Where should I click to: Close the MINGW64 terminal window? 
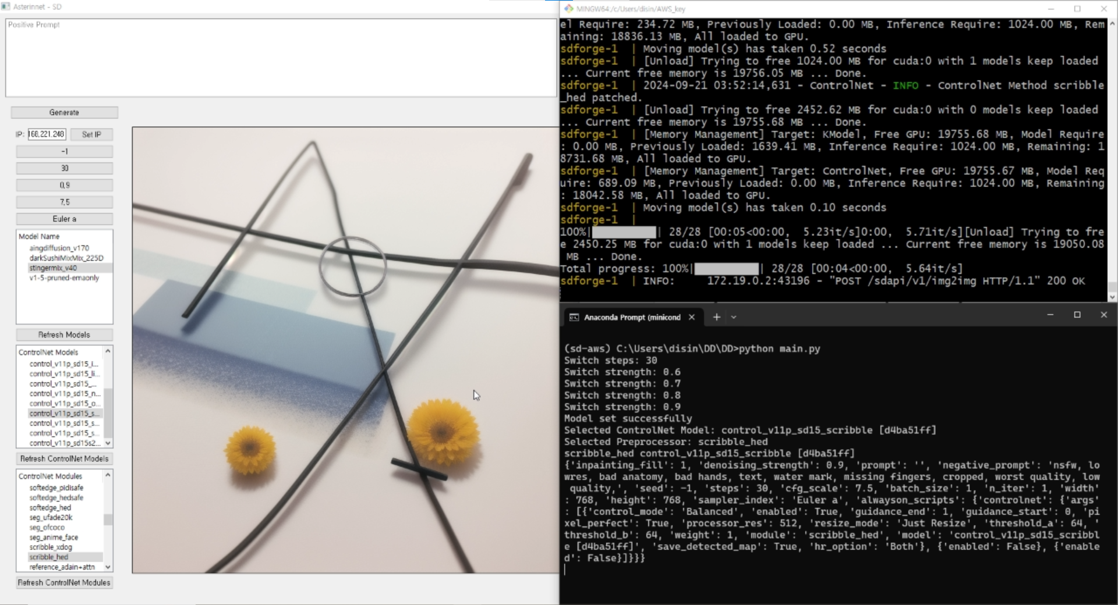1104,9
